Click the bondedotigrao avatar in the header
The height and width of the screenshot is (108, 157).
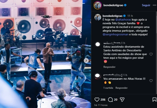[98, 5]
